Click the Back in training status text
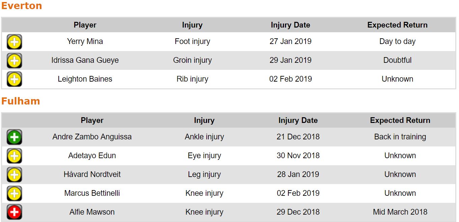459x222 pixels. (400, 137)
